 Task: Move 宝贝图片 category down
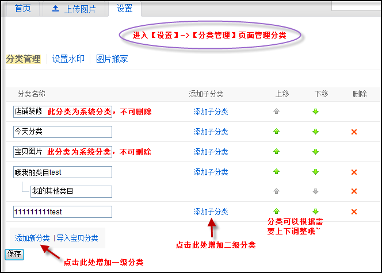[x=315, y=152]
